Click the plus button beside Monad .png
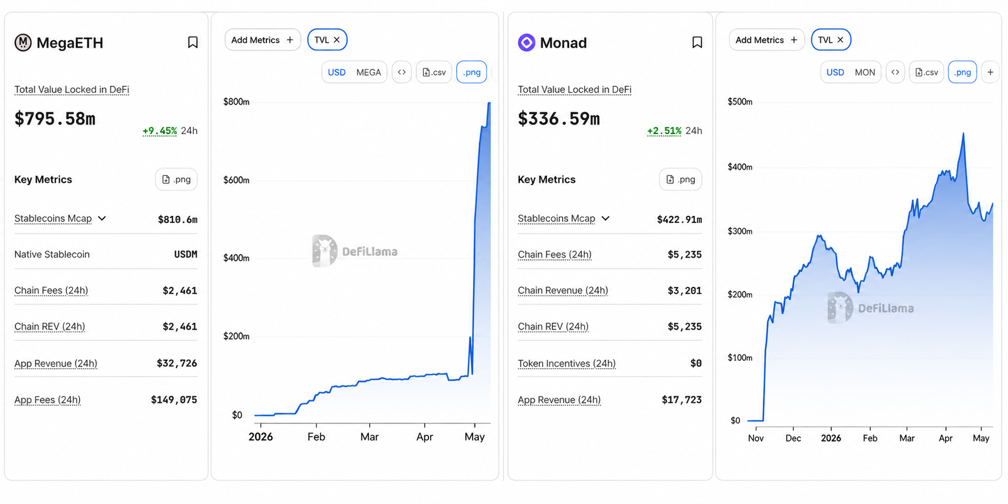Screen dimensions: 1008x504 (990, 72)
